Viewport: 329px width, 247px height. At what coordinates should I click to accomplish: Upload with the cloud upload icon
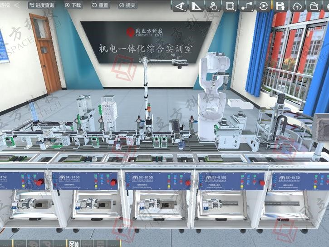pos(297,6)
